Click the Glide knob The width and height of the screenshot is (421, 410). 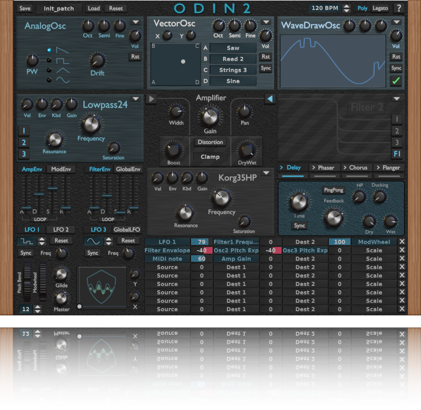[61, 274]
